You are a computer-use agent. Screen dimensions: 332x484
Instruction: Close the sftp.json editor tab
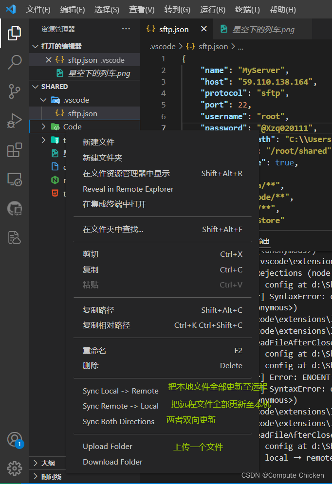coord(203,29)
